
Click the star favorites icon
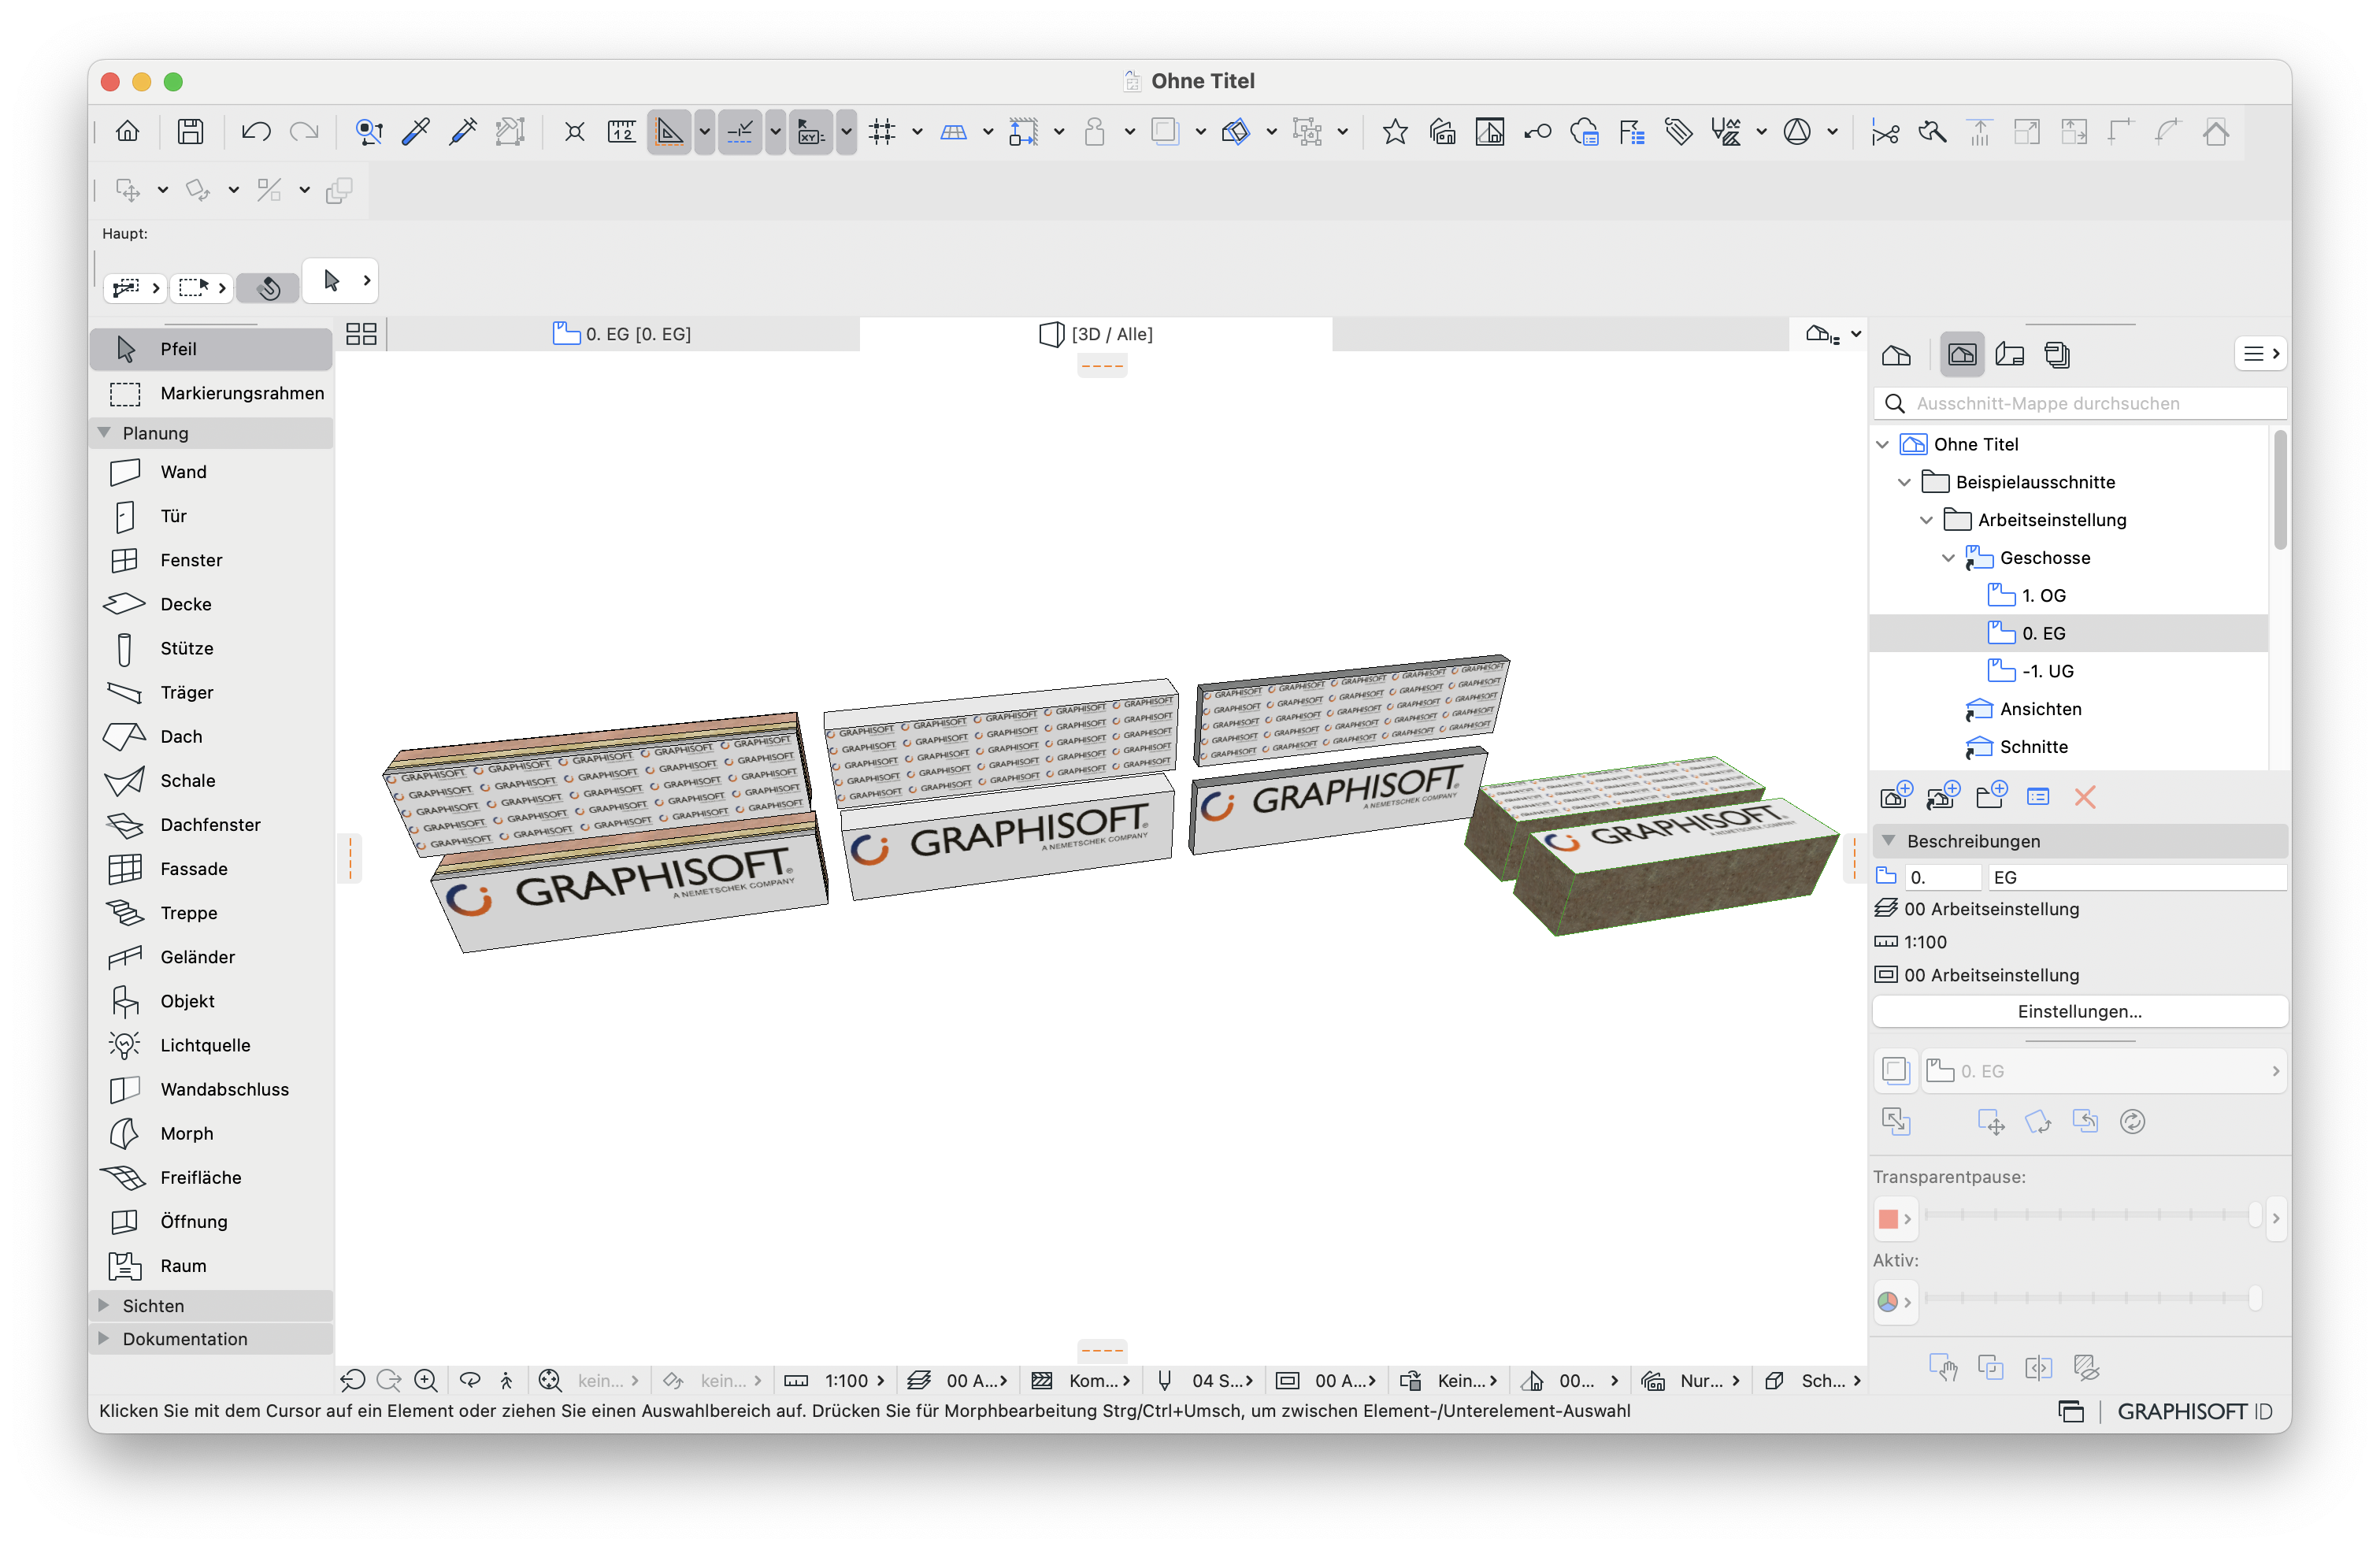coord(1395,131)
